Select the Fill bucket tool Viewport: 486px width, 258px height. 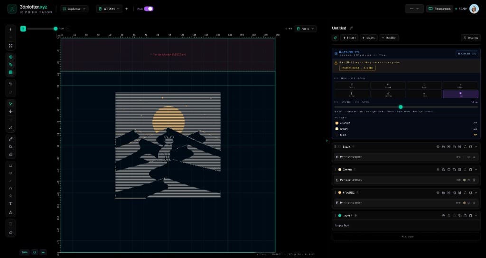(x=10, y=146)
